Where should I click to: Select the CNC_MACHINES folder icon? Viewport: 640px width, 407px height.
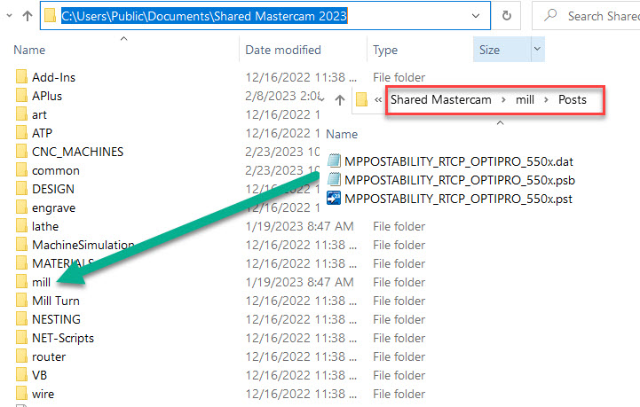(x=21, y=152)
